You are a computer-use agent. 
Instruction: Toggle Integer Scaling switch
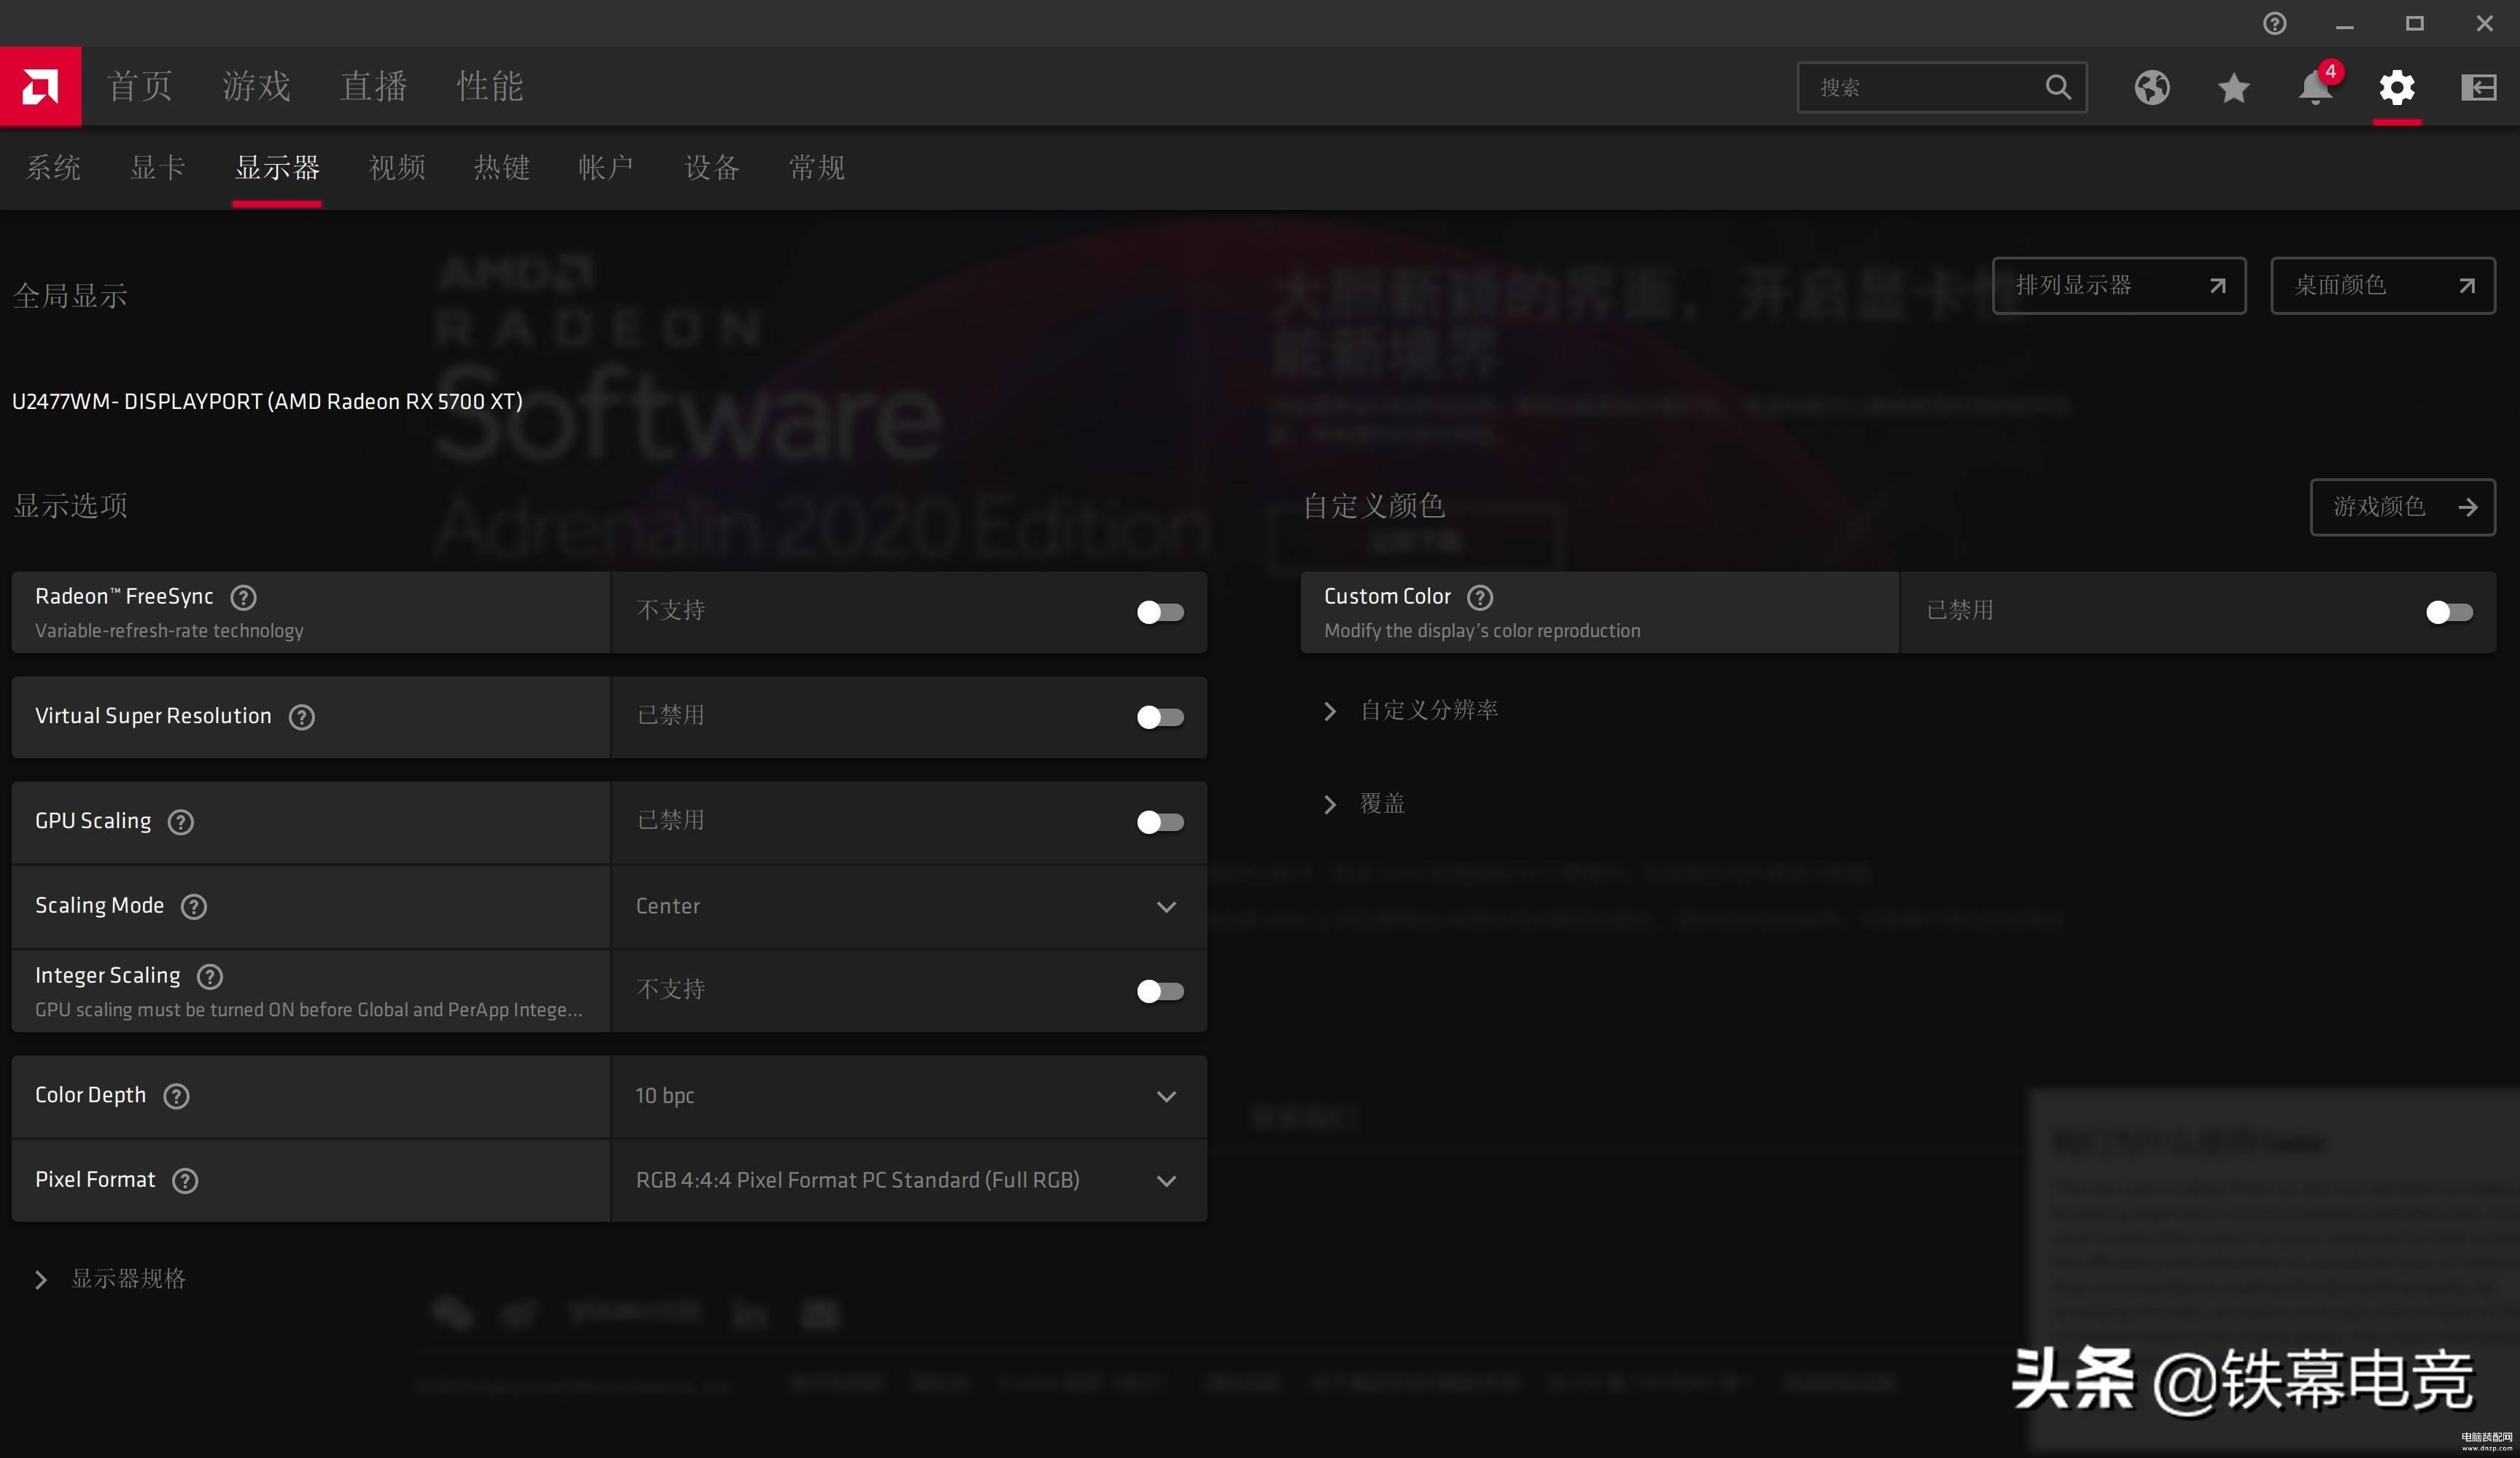[x=1160, y=991]
